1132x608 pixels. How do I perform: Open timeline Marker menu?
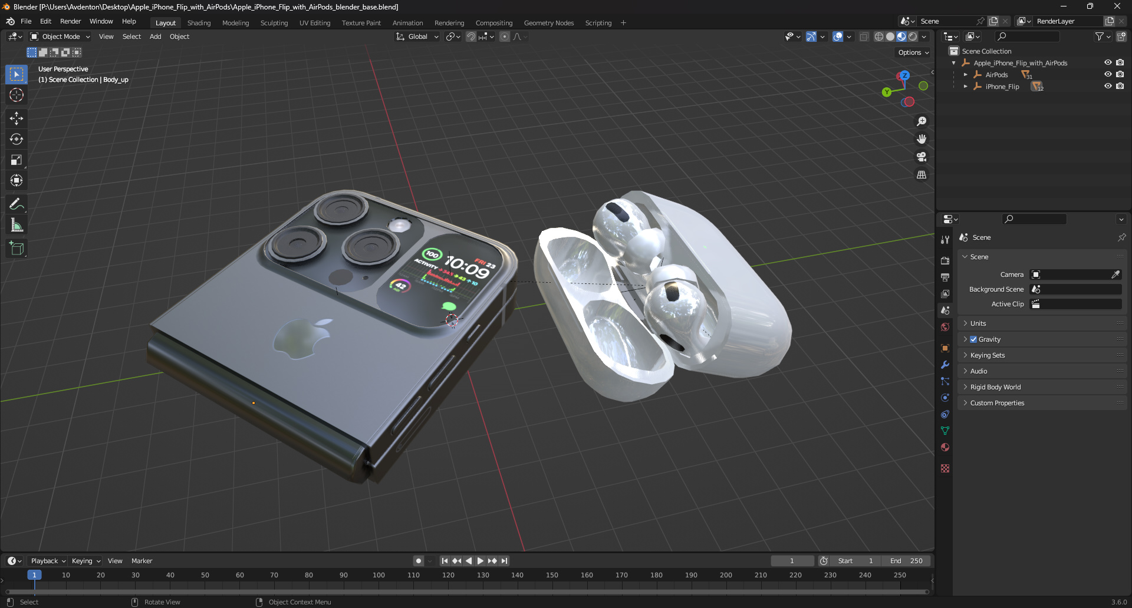pos(141,561)
